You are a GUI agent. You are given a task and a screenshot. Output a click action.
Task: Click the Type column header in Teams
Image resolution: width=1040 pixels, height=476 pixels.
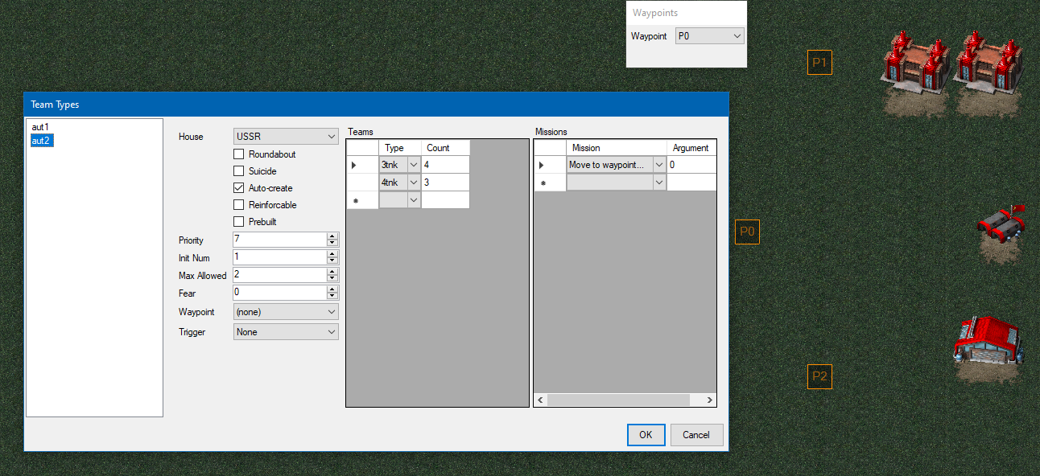tap(399, 148)
